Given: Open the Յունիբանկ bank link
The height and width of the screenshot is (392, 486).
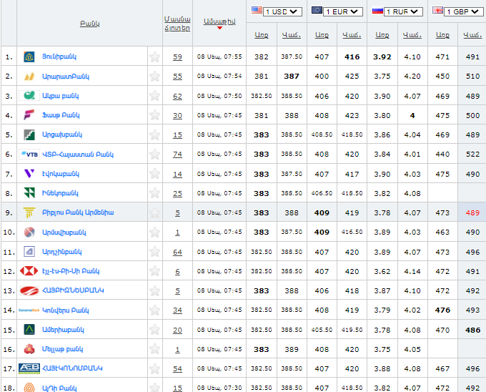Looking at the screenshot, I should (59, 57).
